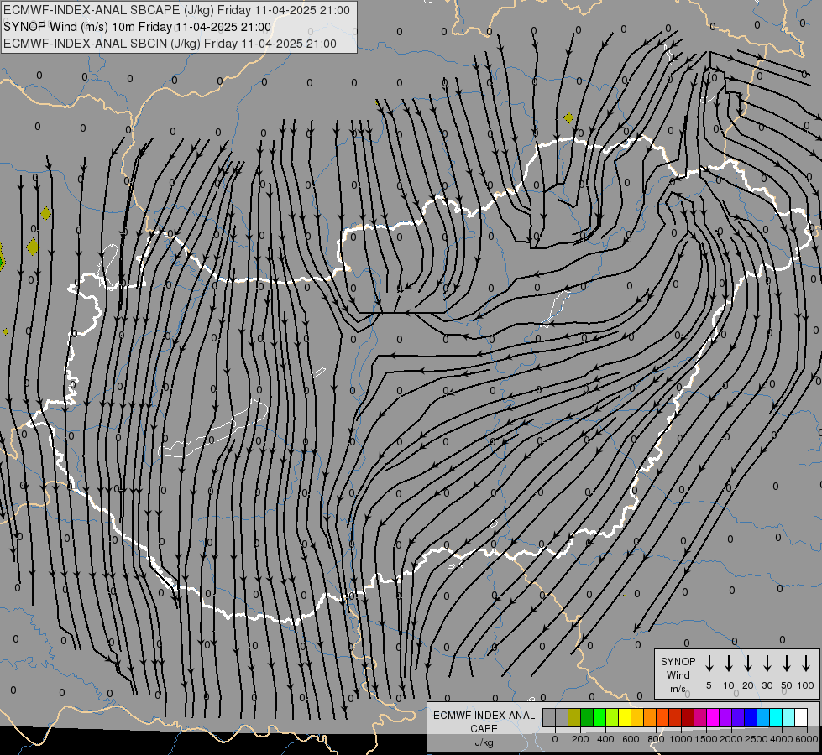Viewport: 822px width, 755px height.
Task: Click the 5 m/s wind arrow in legend
Action: pos(709,664)
